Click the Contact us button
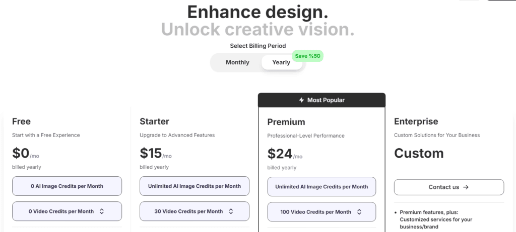The width and height of the screenshot is (516, 232). point(449,187)
